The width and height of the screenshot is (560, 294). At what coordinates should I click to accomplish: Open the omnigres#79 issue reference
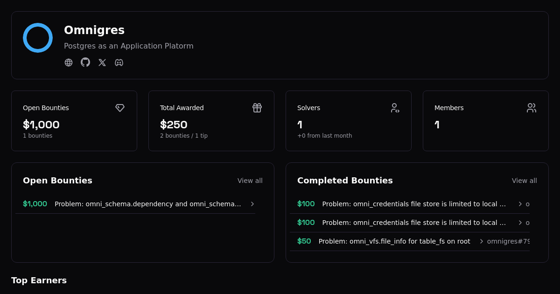(x=508, y=241)
